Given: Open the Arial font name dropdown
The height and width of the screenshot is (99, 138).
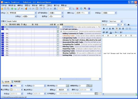Looking at the screenshot, I should pos(118,25).
